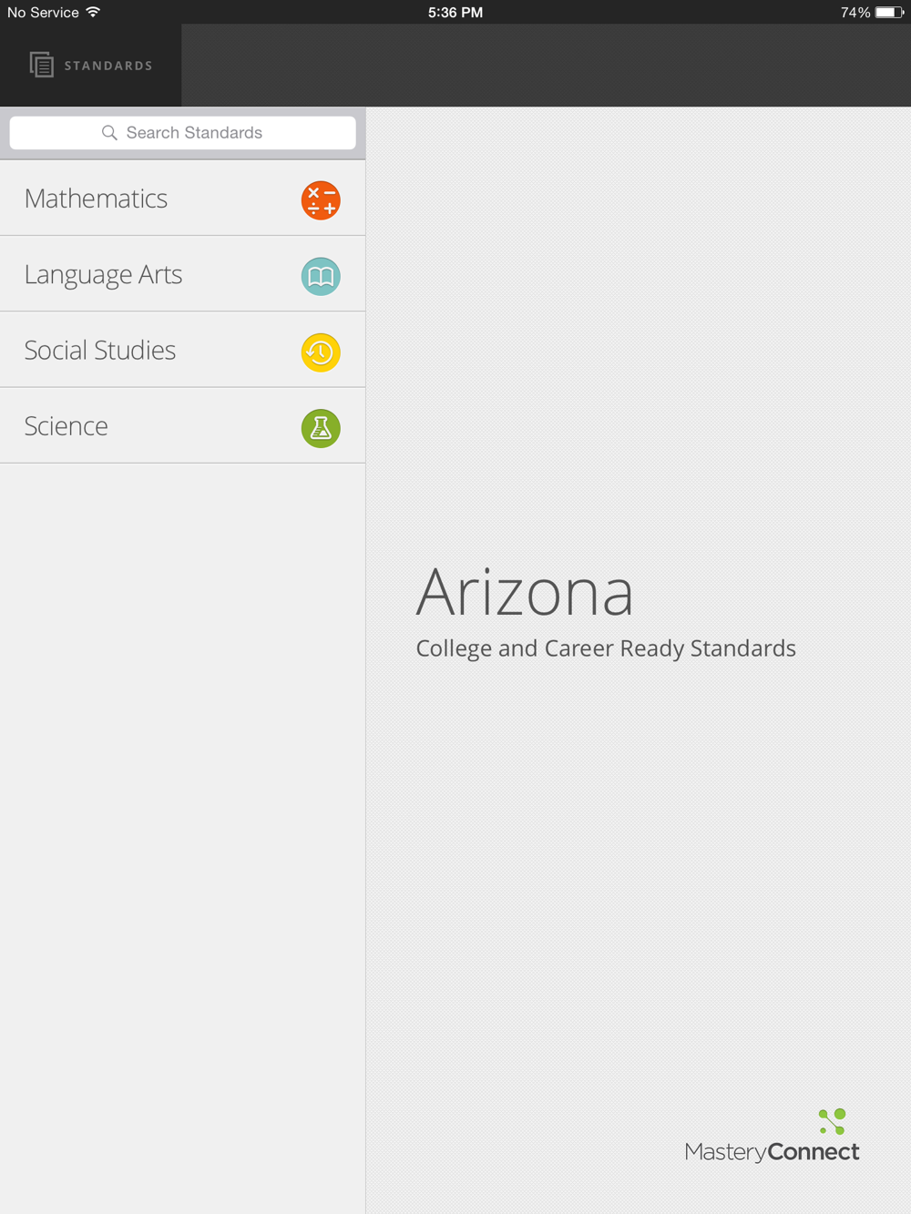Click College and Career Ready Standards subtitle
Image resolution: width=911 pixels, height=1214 pixels.
click(x=606, y=648)
